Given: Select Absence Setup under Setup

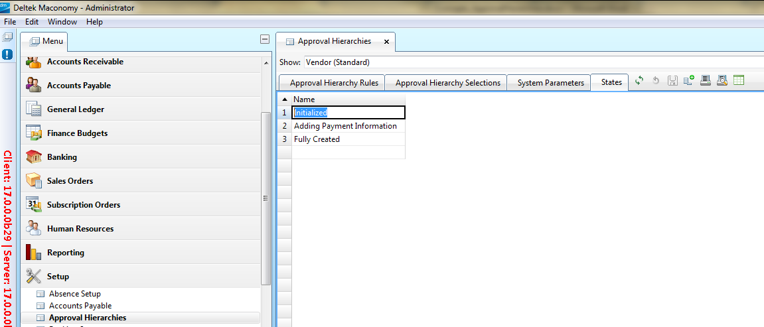Looking at the screenshot, I should click(74, 294).
